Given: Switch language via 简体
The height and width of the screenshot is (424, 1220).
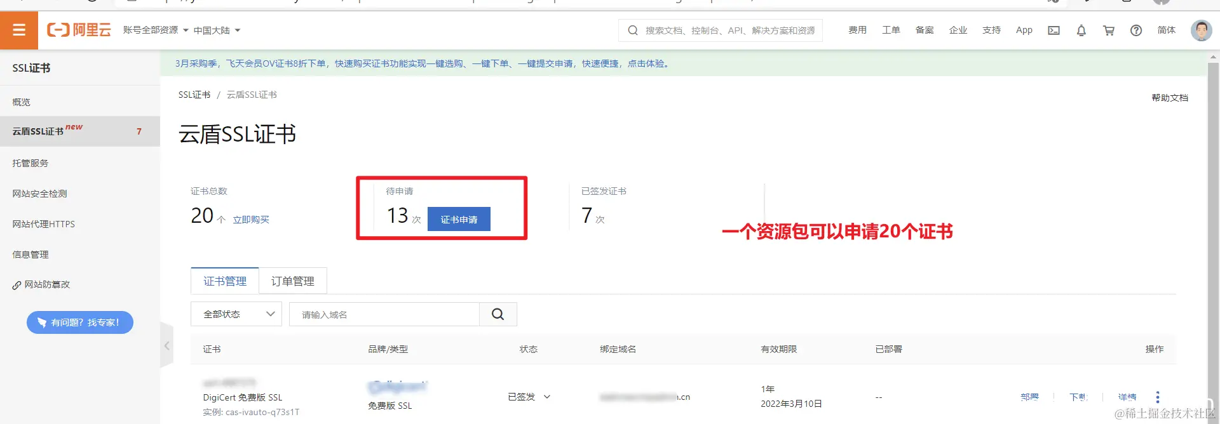Looking at the screenshot, I should click(1167, 30).
